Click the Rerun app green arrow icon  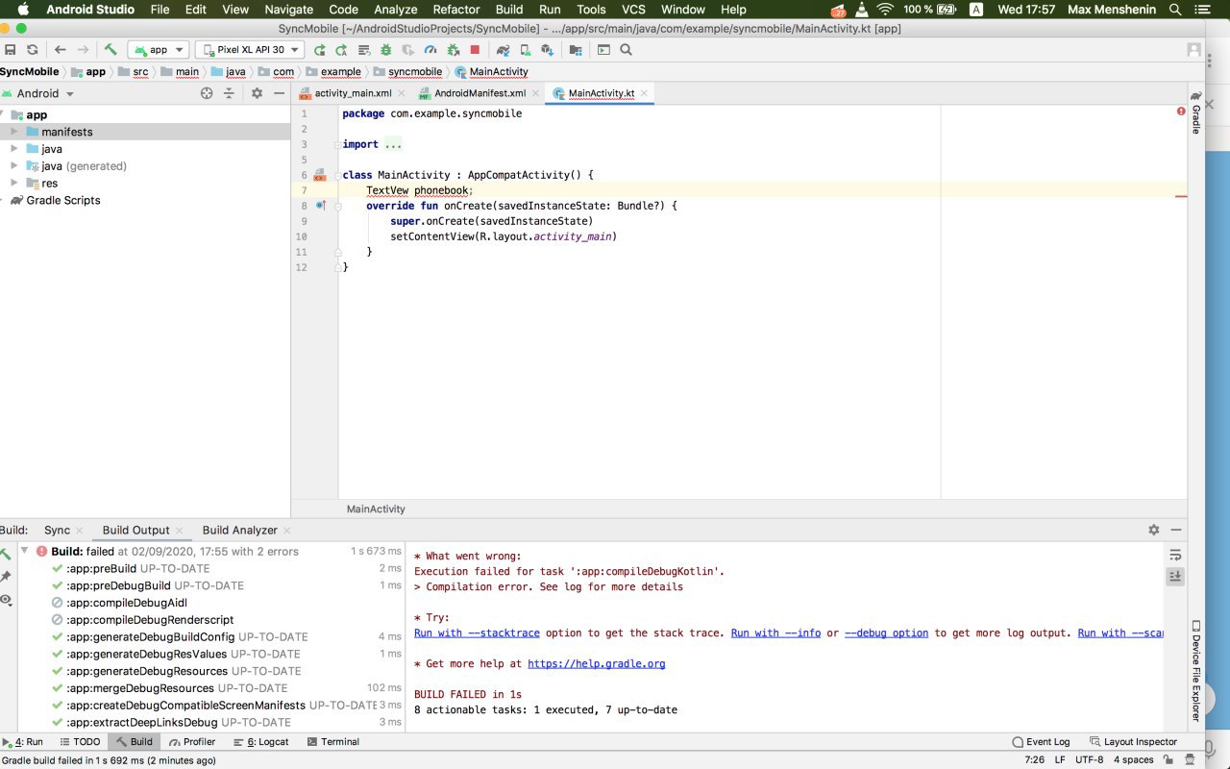point(320,50)
